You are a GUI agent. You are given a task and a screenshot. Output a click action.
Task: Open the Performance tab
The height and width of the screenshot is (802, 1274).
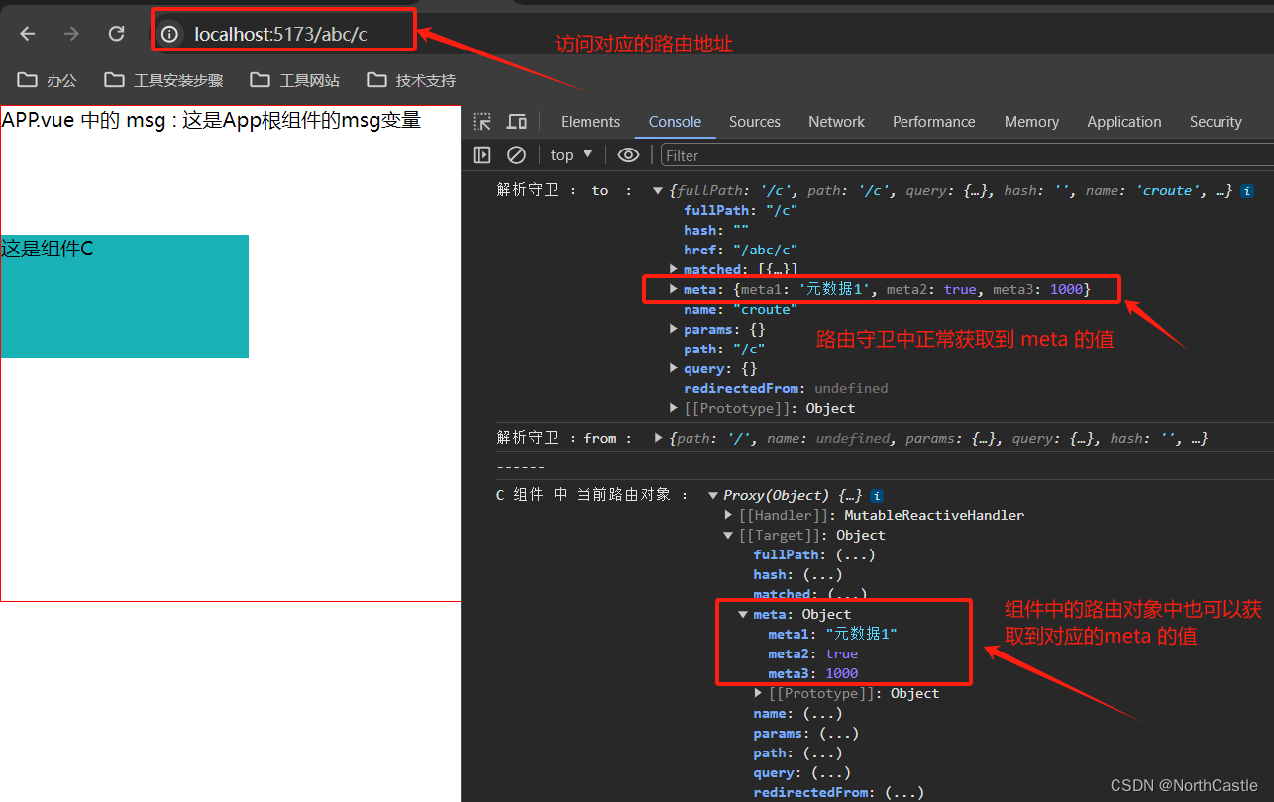tap(934, 122)
